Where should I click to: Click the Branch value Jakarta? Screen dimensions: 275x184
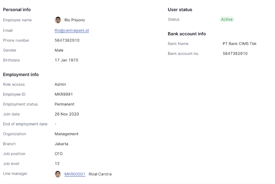(61, 144)
